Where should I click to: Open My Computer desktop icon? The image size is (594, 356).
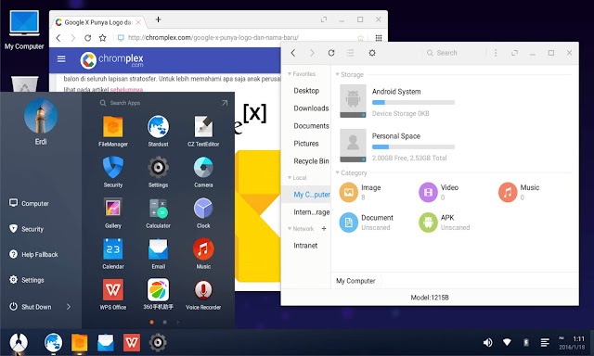point(24,31)
